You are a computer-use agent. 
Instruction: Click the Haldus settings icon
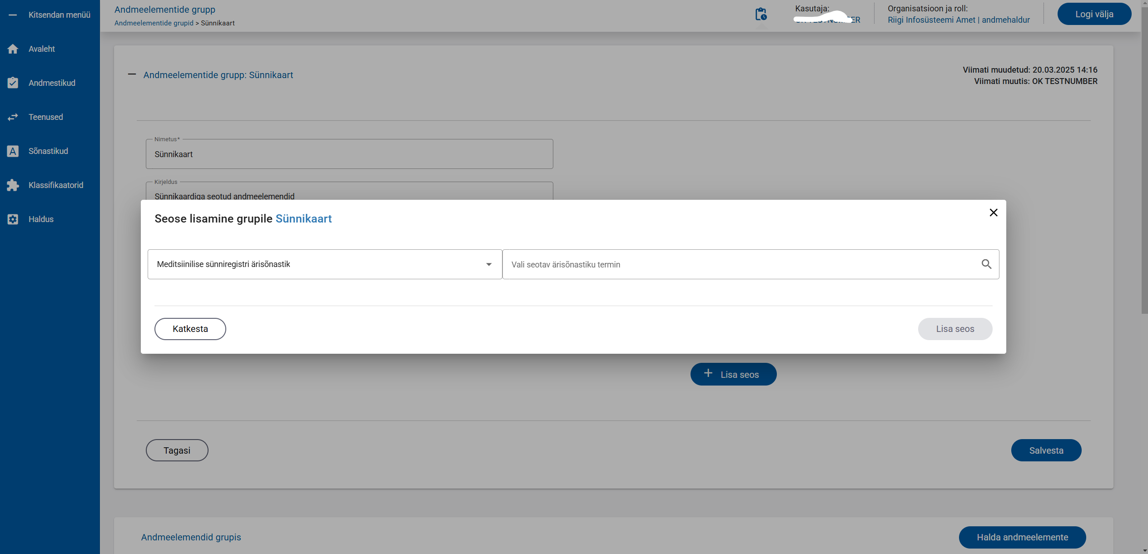click(13, 219)
